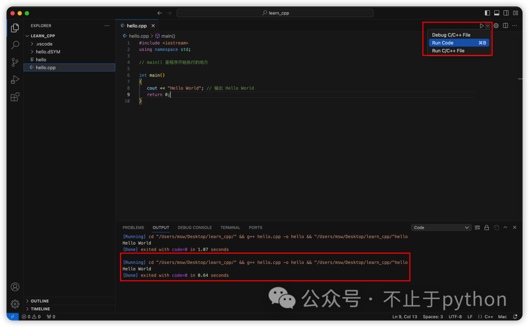Open the Run and Debug view
The width and height of the screenshot is (529, 327).
[15, 79]
